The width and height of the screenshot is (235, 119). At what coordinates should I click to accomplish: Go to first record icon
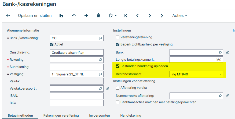126,16
